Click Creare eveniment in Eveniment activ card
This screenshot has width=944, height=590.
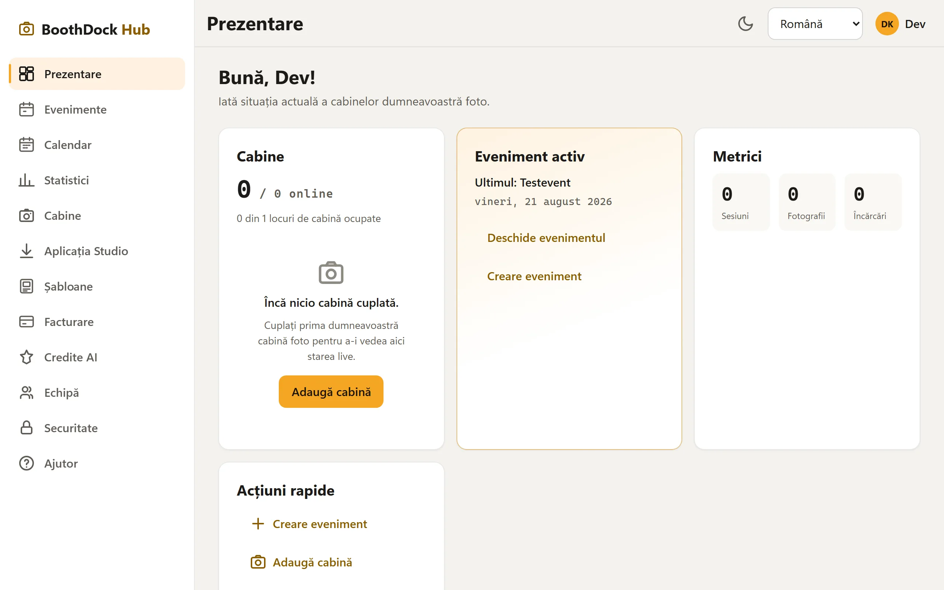(534, 276)
